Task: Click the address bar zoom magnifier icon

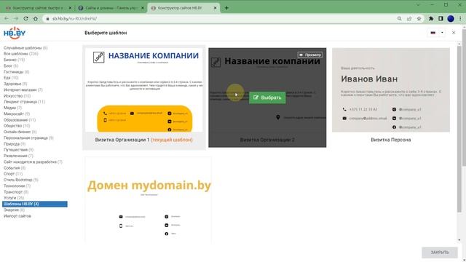Action: tap(400, 18)
